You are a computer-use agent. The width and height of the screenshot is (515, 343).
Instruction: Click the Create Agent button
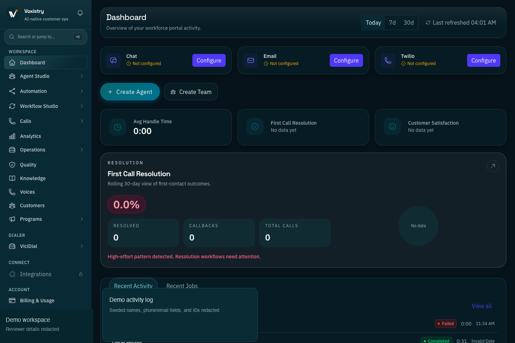coord(130,92)
